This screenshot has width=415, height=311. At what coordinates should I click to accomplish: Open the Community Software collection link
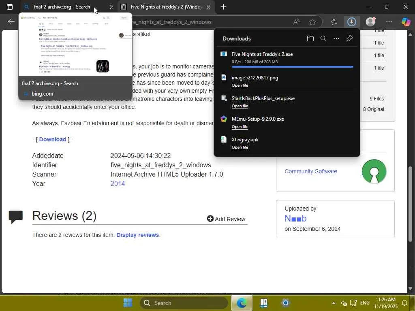311,171
